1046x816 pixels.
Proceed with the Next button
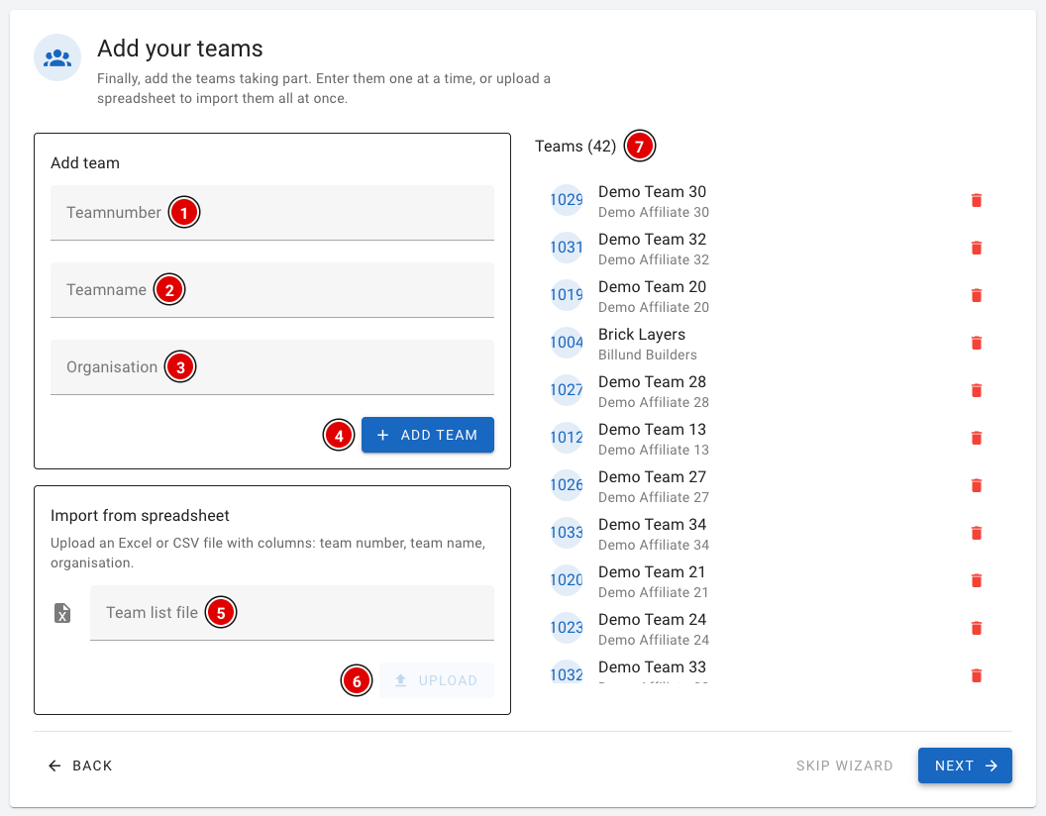[965, 766]
